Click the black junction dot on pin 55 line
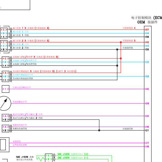Screen dimensions: 162x162 [x=117, y=50]
